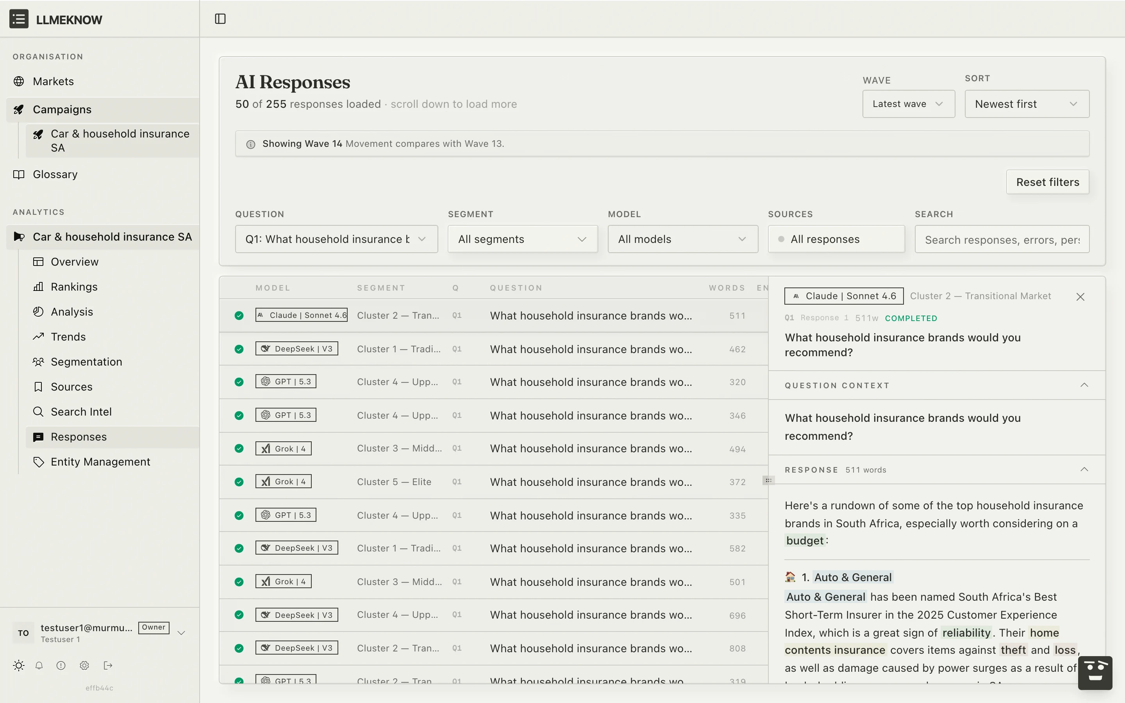Click the Trends line icon
1125x703 pixels.
[x=38, y=337]
